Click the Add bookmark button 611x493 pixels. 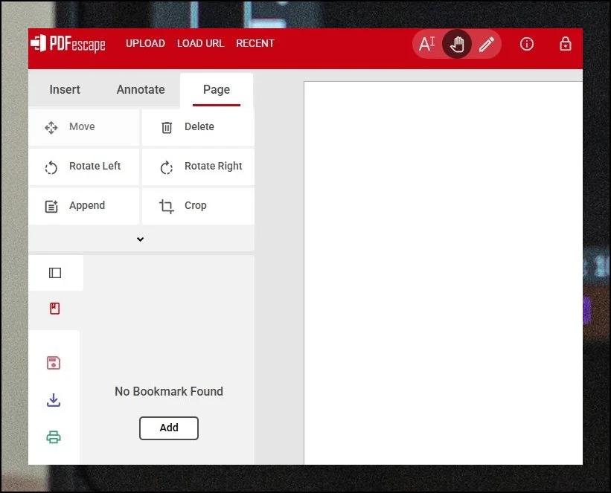pyautogui.click(x=169, y=428)
